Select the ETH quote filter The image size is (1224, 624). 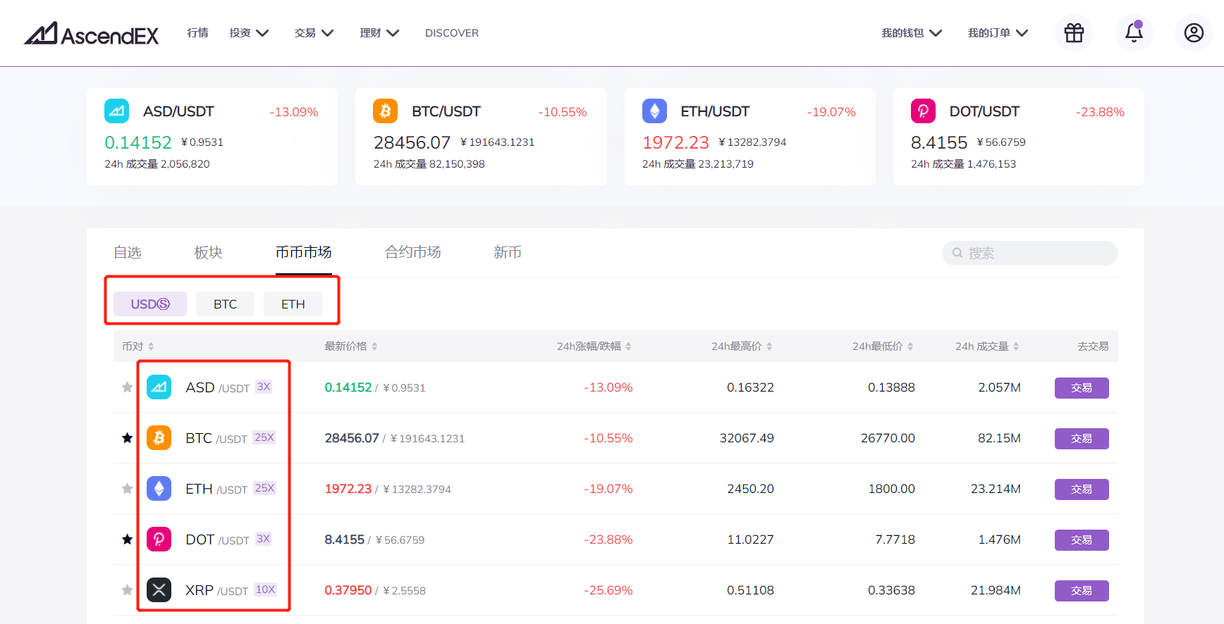[x=293, y=304]
